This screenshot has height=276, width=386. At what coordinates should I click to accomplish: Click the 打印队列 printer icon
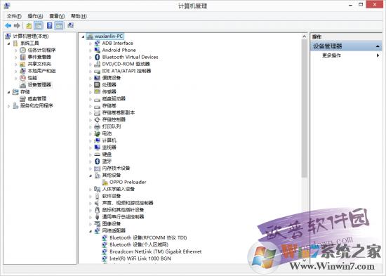click(x=98, y=126)
